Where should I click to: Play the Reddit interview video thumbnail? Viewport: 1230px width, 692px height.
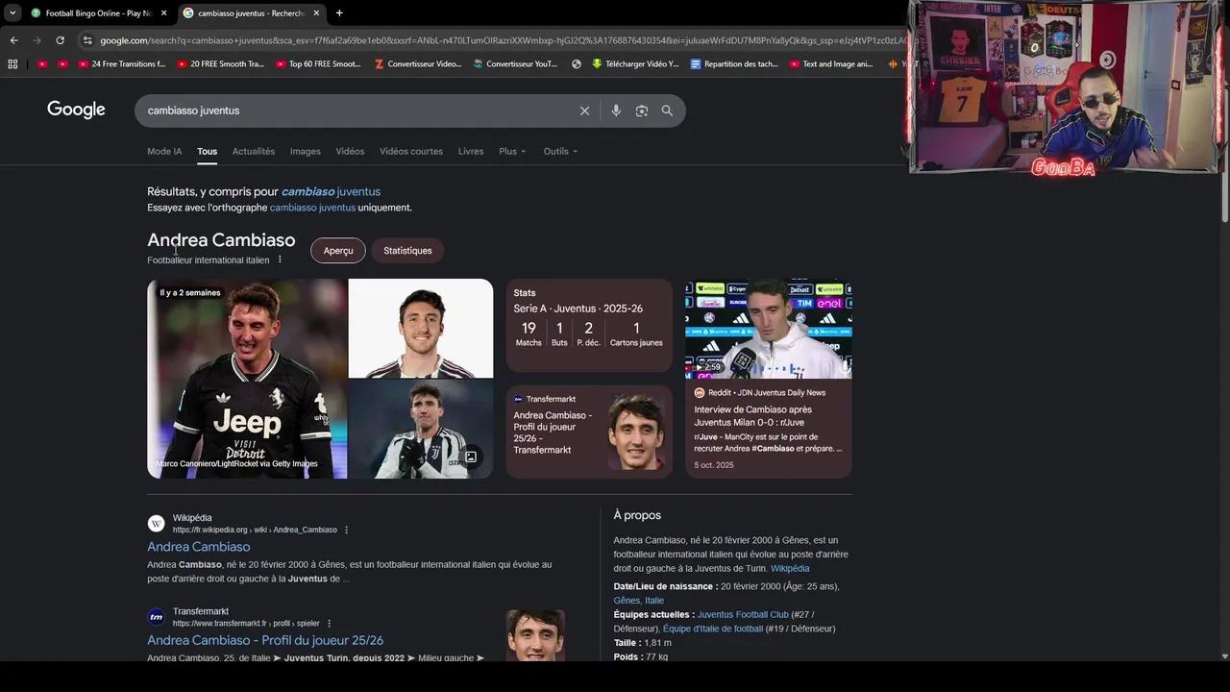coord(769,329)
